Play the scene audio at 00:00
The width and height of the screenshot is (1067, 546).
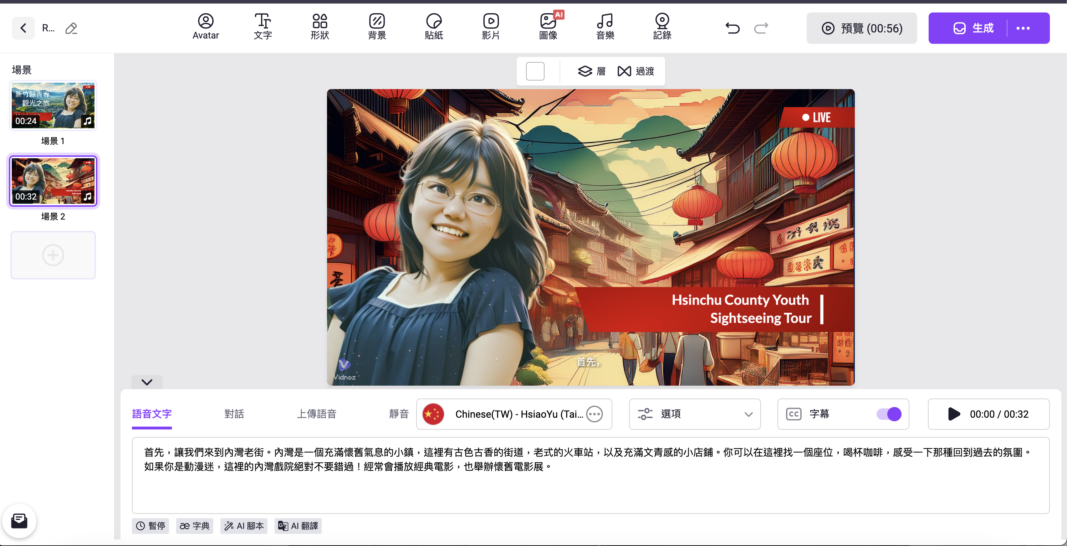click(x=954, y=414)
